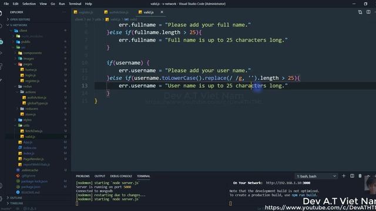376x211 pixels.
Task: Open the Selection menu
Action: [29, 4]
